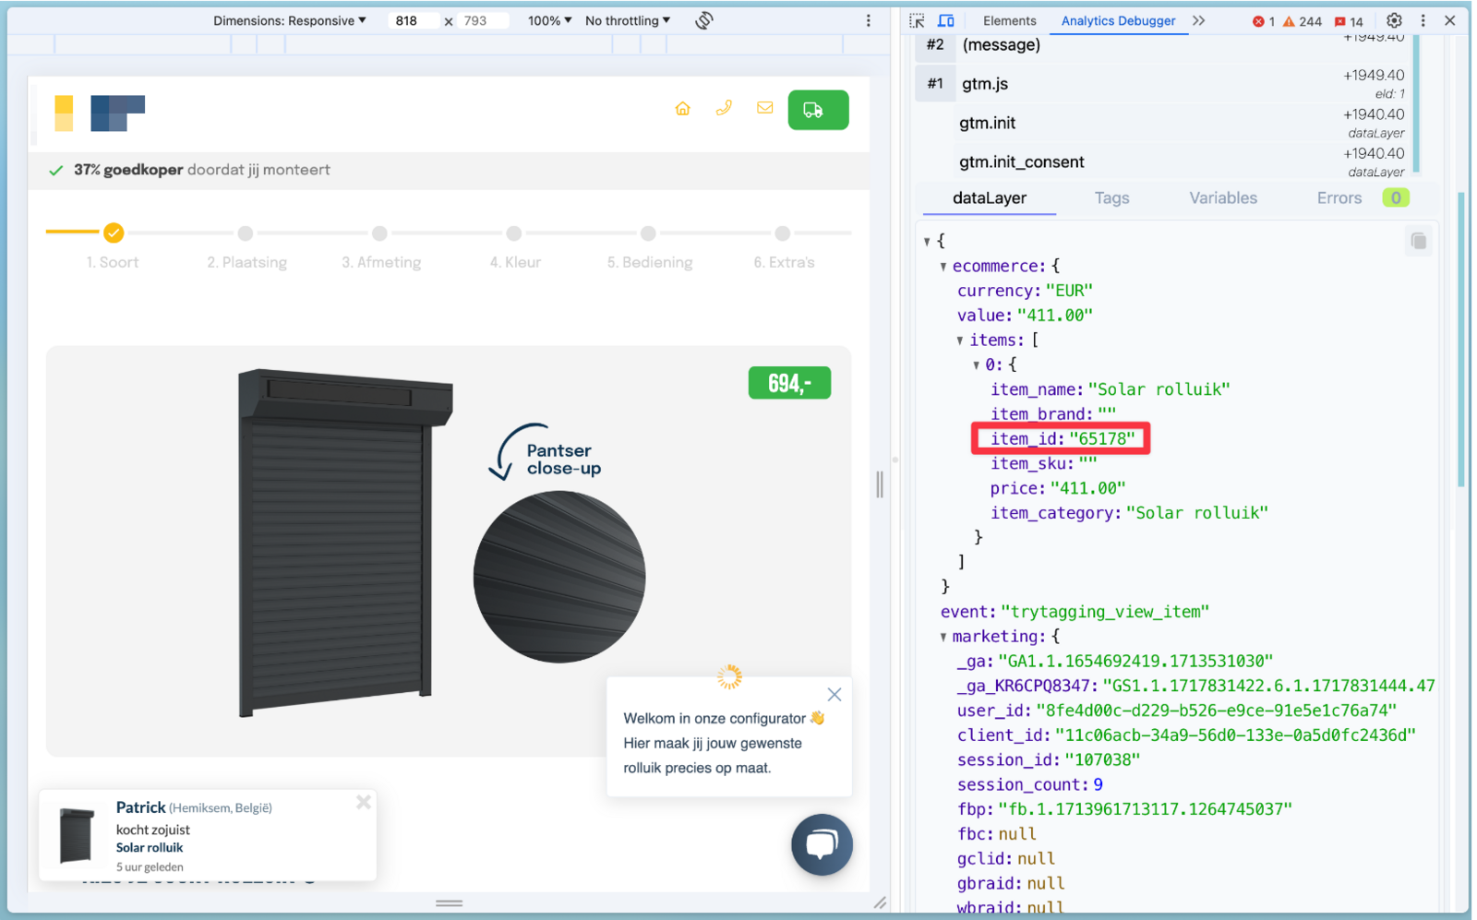Click step 2 Plaatsing progress marker
The image size is (1477, 920).
[x=246, y=233]
